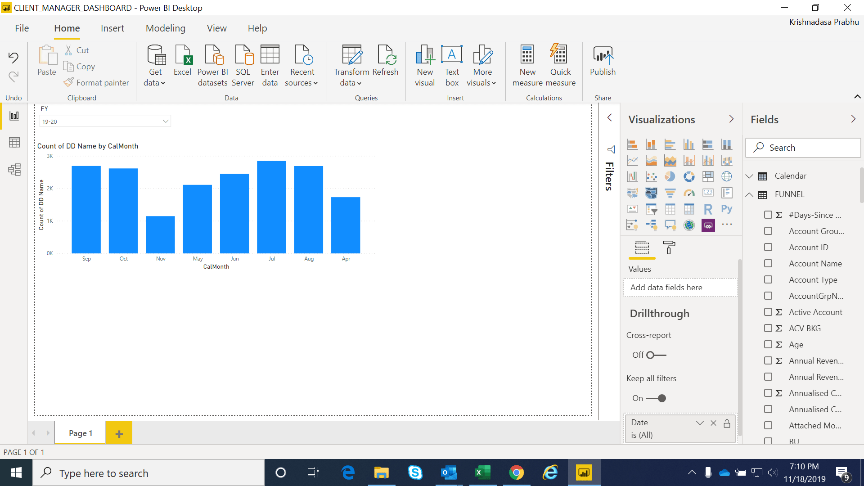
Task: Select the ArcGIS Maps visual
Action: pyautogui.click(x=689, y=225)
